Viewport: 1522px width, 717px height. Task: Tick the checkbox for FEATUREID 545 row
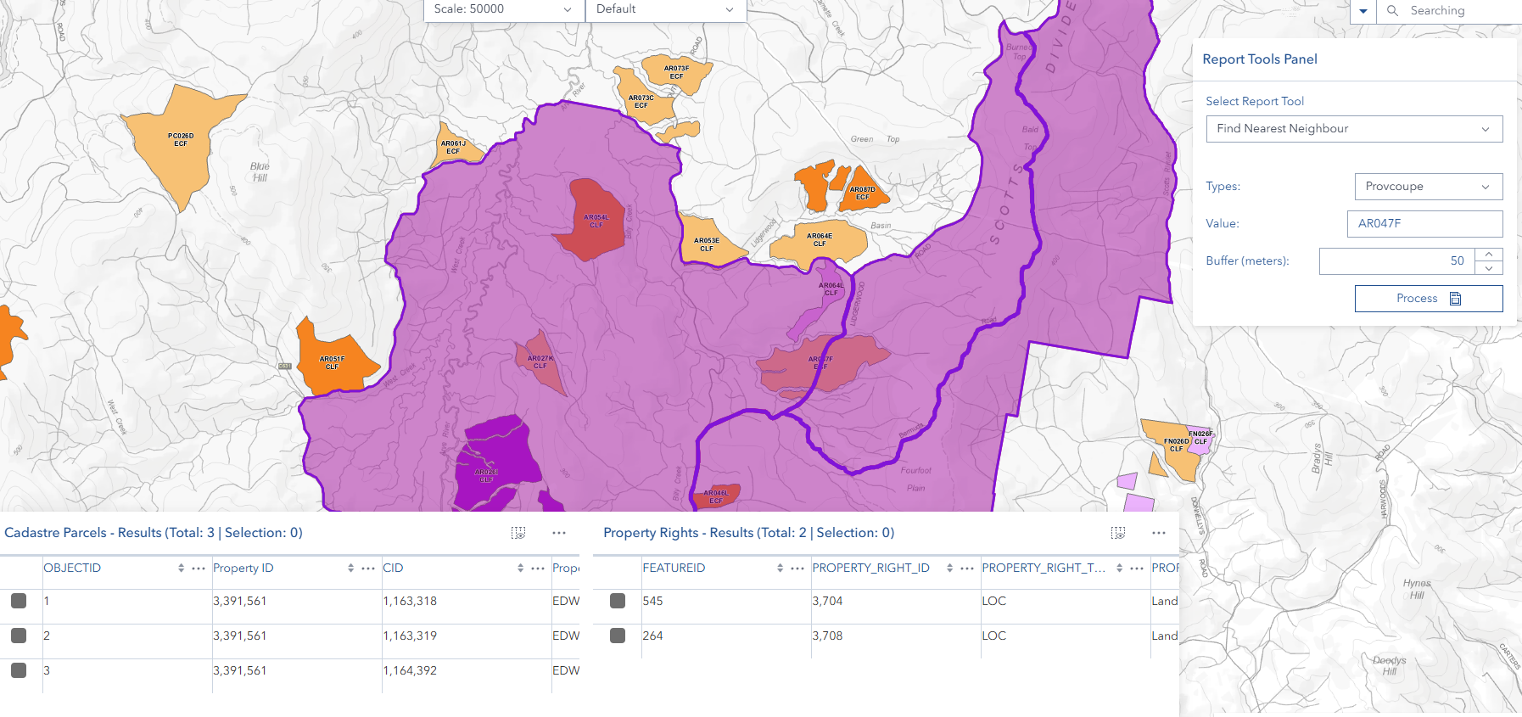click(618, 601)
